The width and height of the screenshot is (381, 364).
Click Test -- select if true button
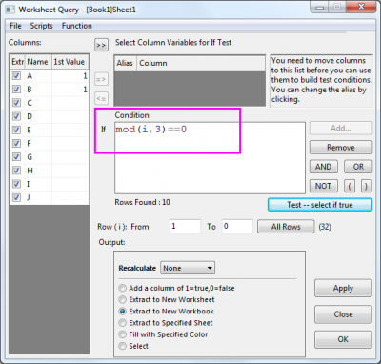click(320, 205)
